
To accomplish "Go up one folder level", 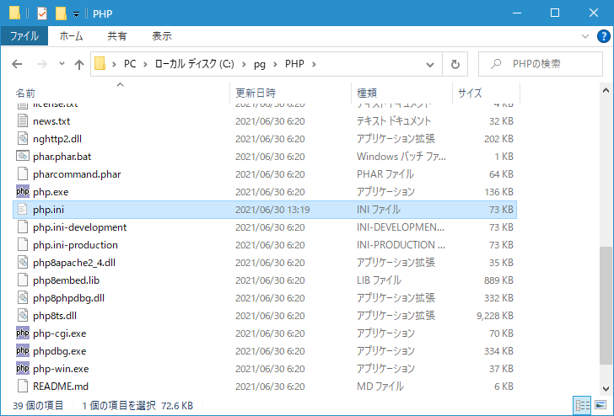I will (x=79, y=64).
